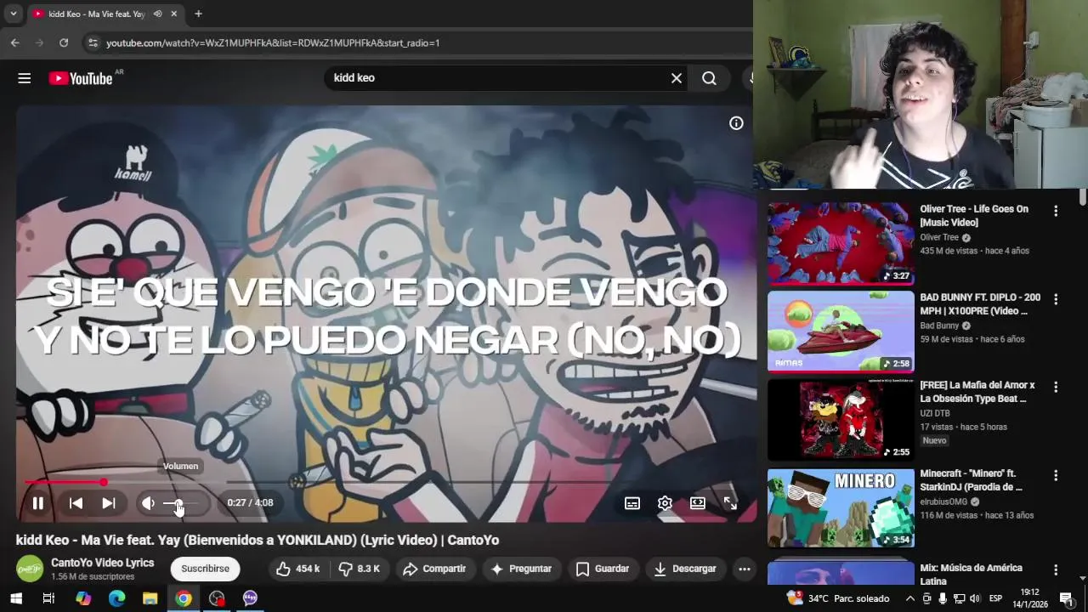Open a new browser tab
The width and height of the screenshot is (1088, 612).
coord(198,14)
